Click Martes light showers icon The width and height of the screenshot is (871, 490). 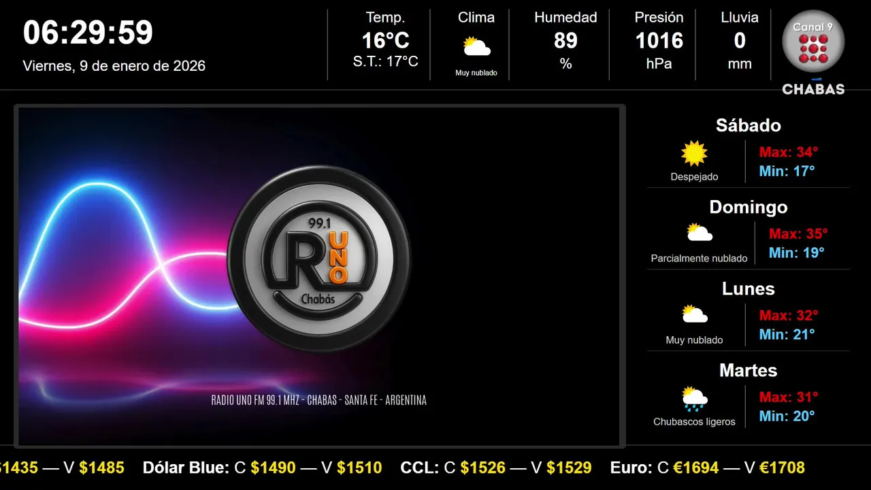click(694, 399)
